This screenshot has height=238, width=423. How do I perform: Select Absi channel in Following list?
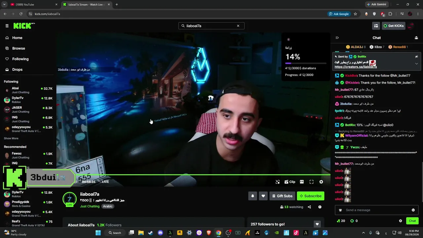click(x=28, y=90)
